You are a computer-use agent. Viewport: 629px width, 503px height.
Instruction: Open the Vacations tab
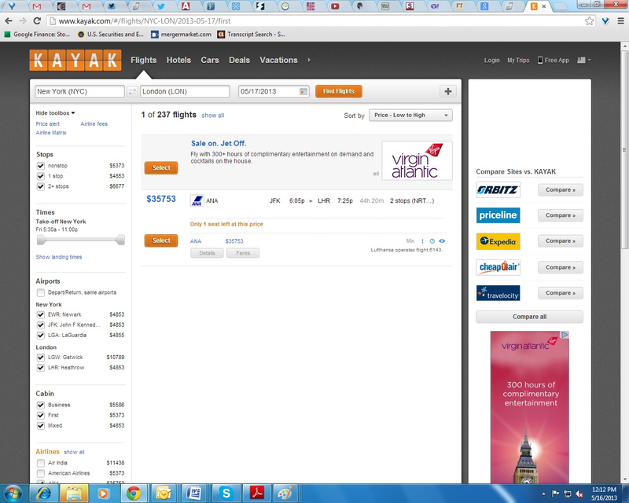[279, 61]
